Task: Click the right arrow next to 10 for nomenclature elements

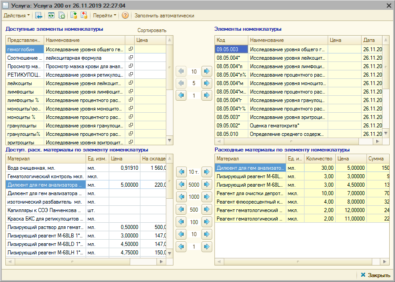Action: click(206, 71)
